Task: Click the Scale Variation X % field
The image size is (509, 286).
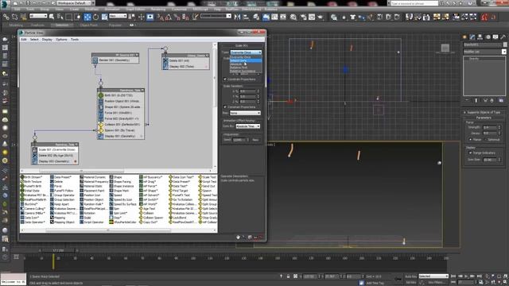Action: [x=247, y=91]
